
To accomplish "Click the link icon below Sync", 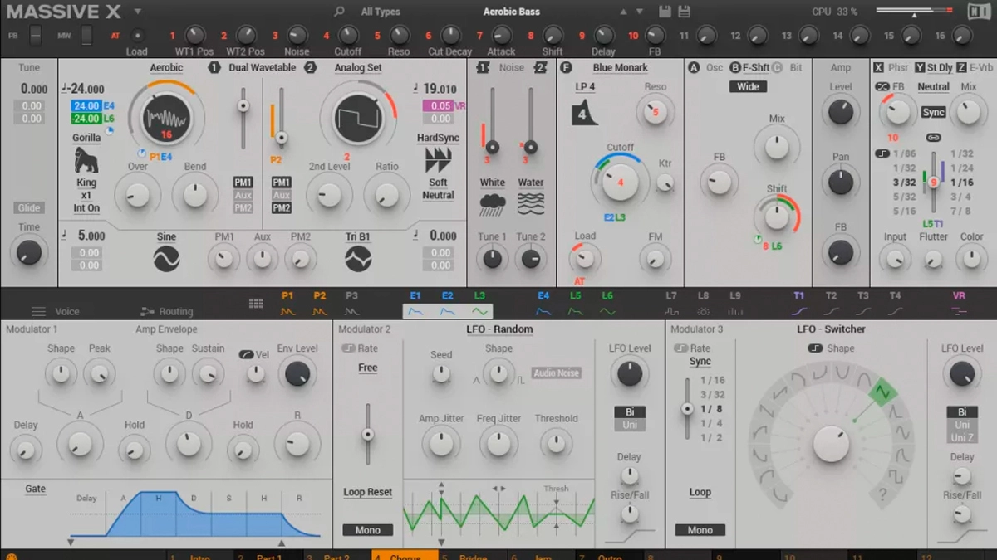I will click(933, 138).
